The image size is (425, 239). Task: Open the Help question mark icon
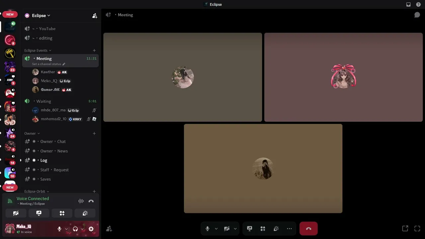pos(418,4)
